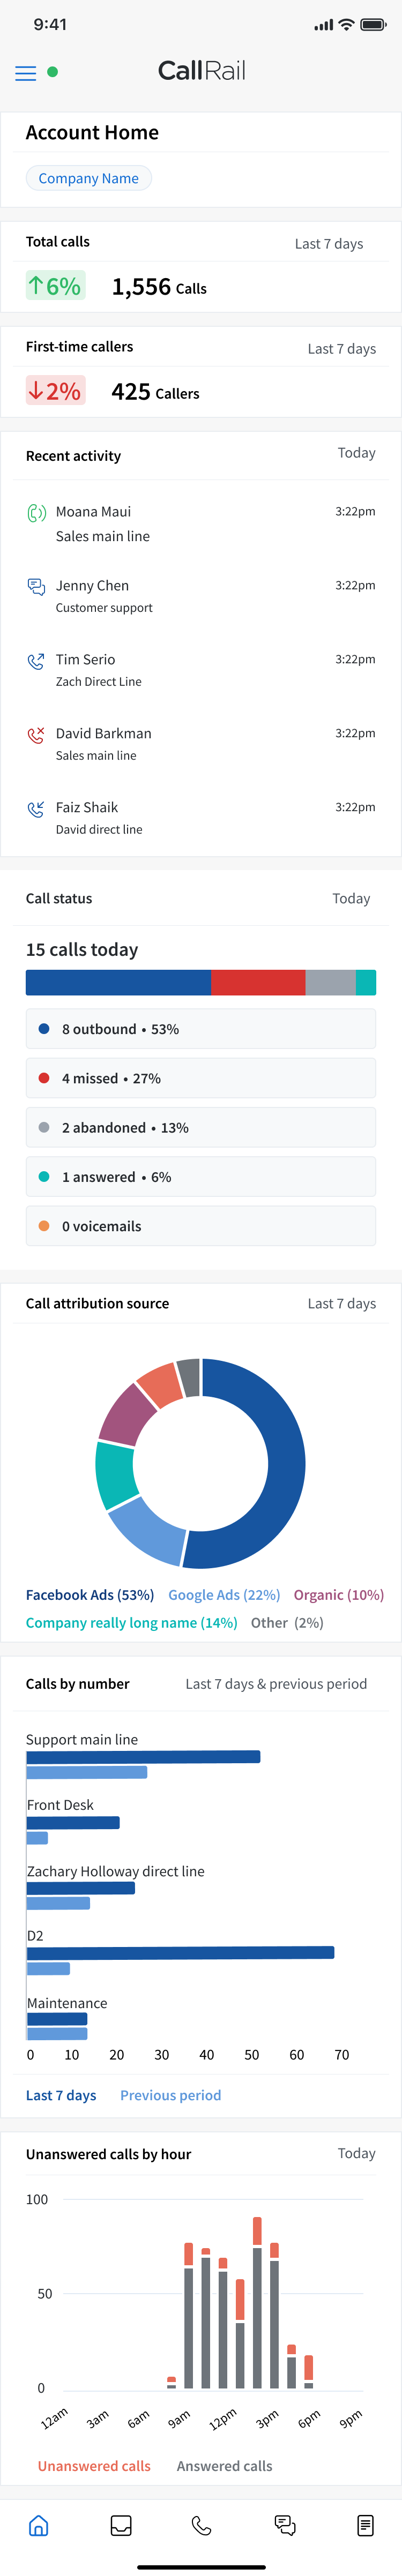Viewport: 402px width, 2576px height.
Task: Tap the 8 outbound 53% status row
Action: 201,1029
